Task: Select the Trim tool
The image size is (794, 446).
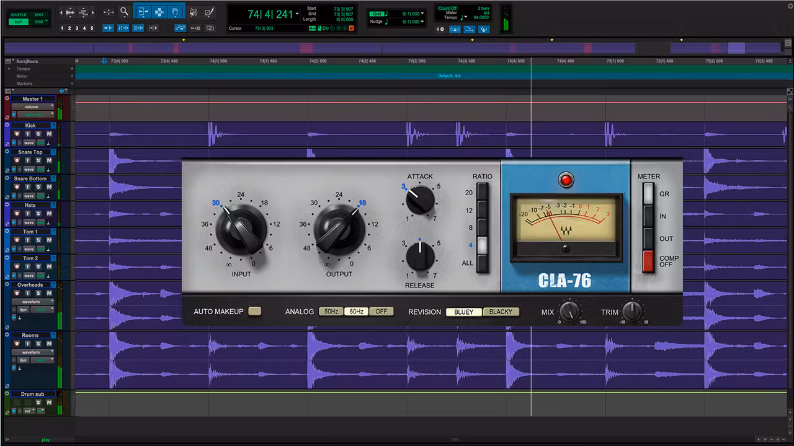Action: pos(143,12)
